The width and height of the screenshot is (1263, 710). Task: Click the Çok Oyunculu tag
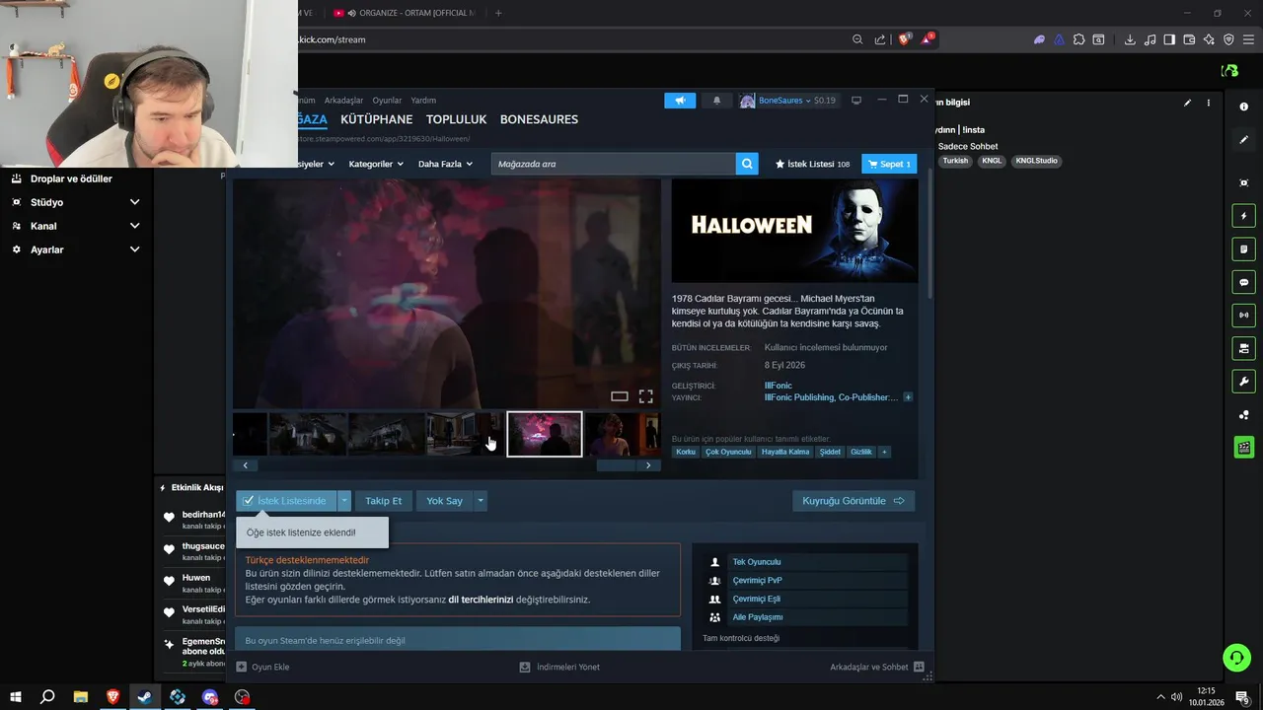point(728,452)
